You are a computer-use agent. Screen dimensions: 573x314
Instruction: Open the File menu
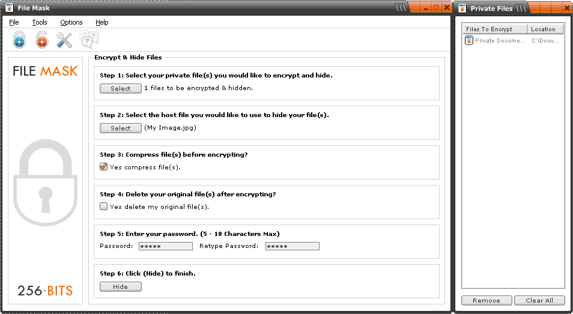14,22
